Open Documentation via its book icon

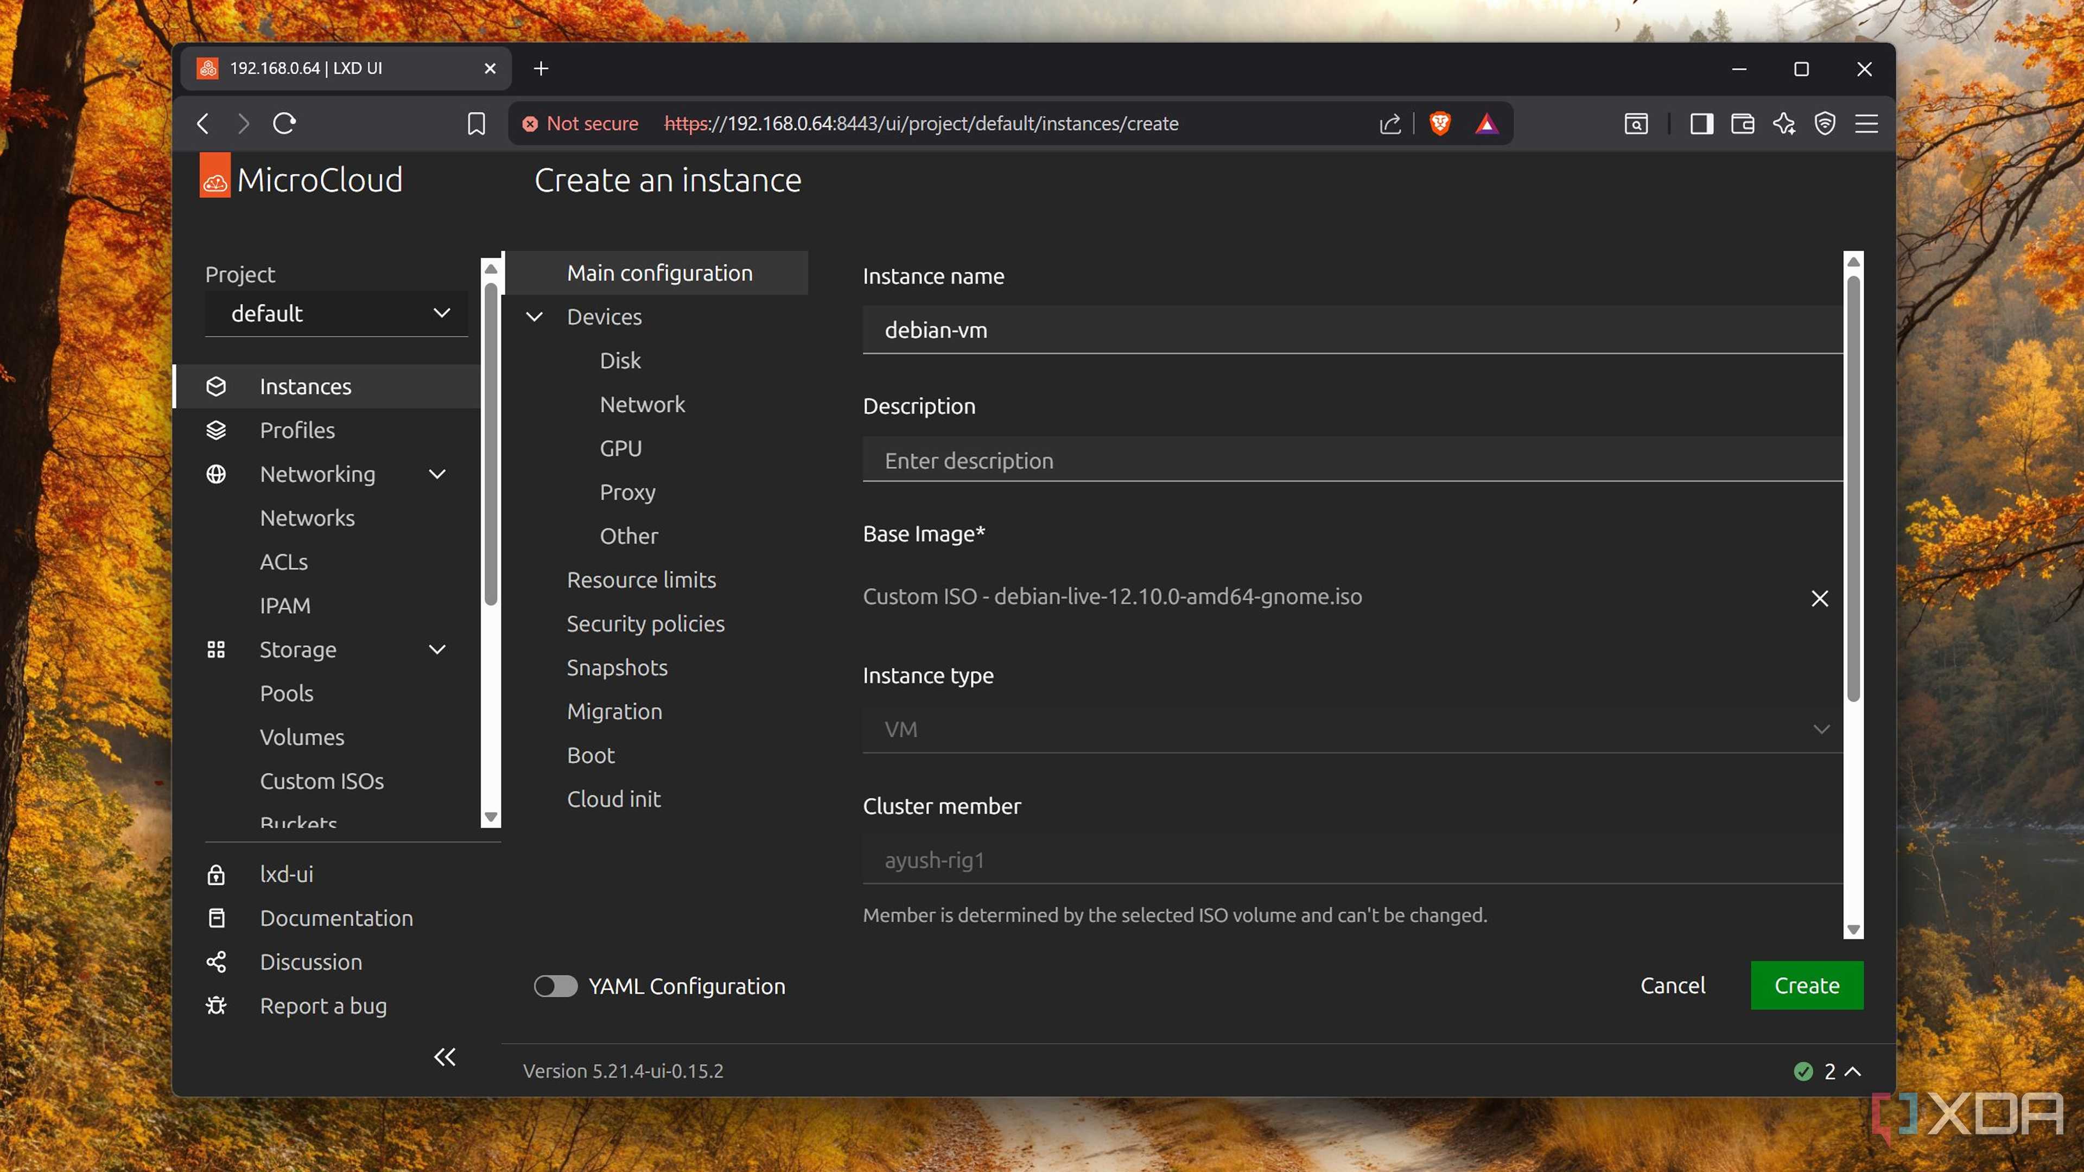tap(216, 918)
